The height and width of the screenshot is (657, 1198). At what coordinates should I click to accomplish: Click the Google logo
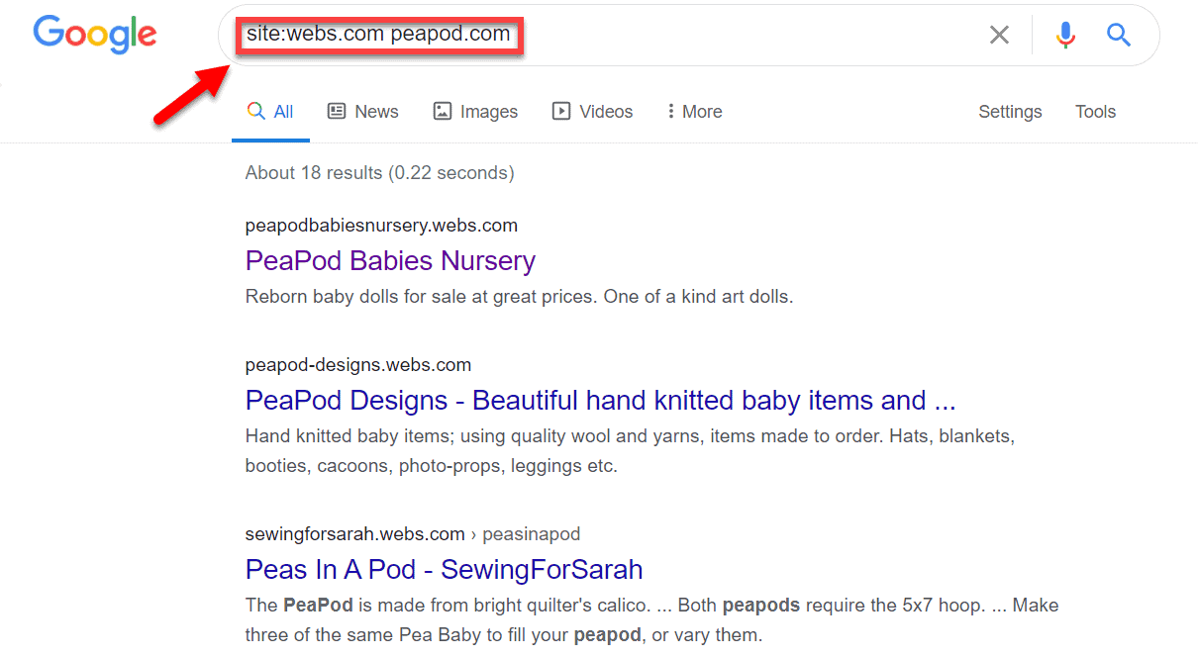(x=95, y=35)
